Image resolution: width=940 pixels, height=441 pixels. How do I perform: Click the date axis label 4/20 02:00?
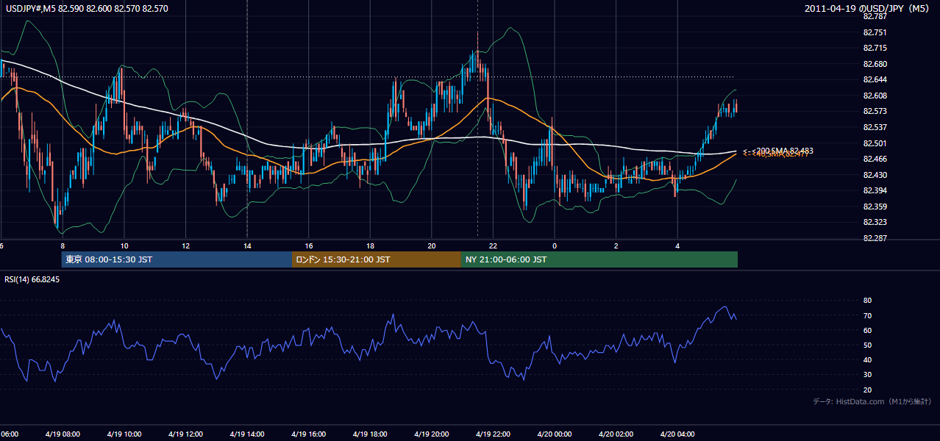pyautogui.click(x=616, y=434)
